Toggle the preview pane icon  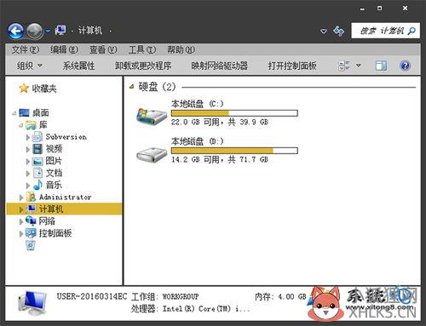(381, 66)
